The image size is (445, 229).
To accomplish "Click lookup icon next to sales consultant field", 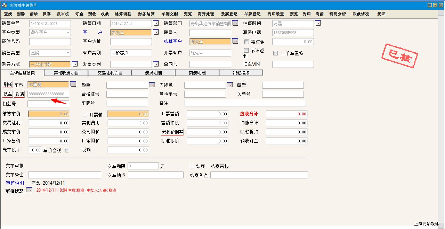I will pyautogui.click(x=318, y=23).
